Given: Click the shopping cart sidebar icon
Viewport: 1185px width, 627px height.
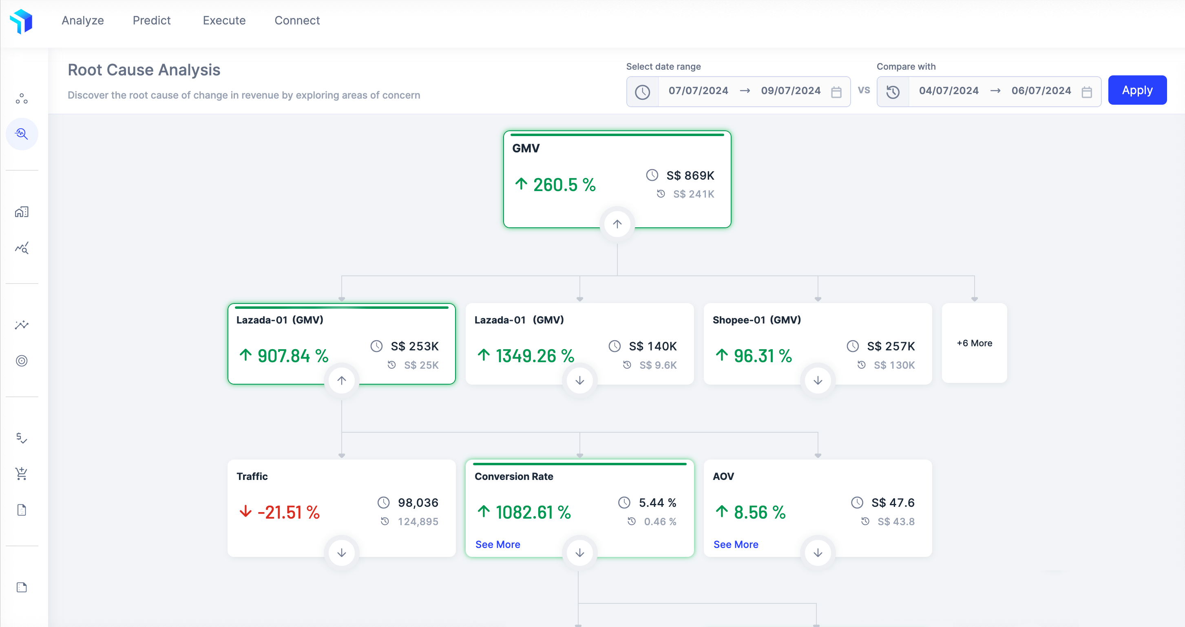Looking at the screenshot, I should pos(22,473).
